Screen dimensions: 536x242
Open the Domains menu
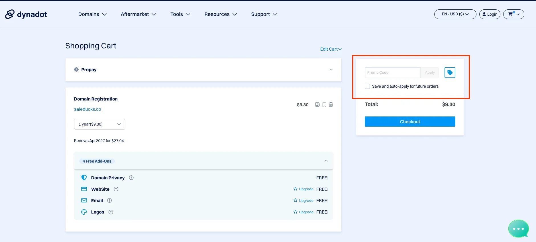pos(92,14)
